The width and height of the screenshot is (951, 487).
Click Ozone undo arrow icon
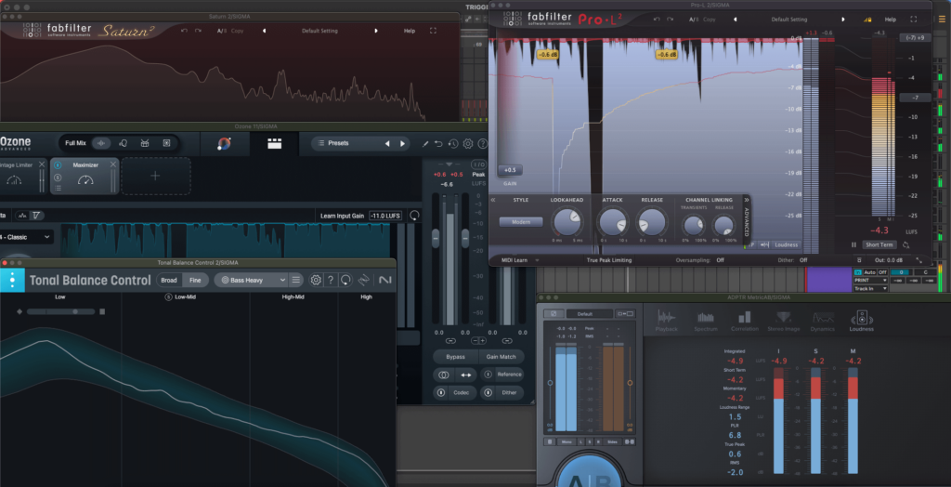[438, 144]
